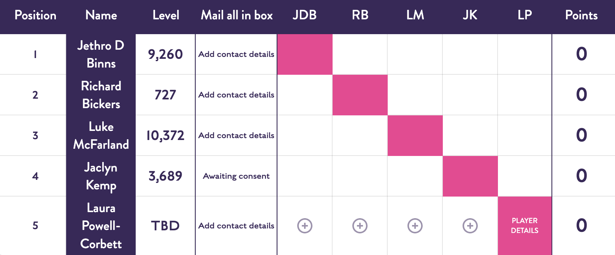Add contact details for Laura Powell-Corbett
Viewport: 615px width, 255px height.
[236, 226]
